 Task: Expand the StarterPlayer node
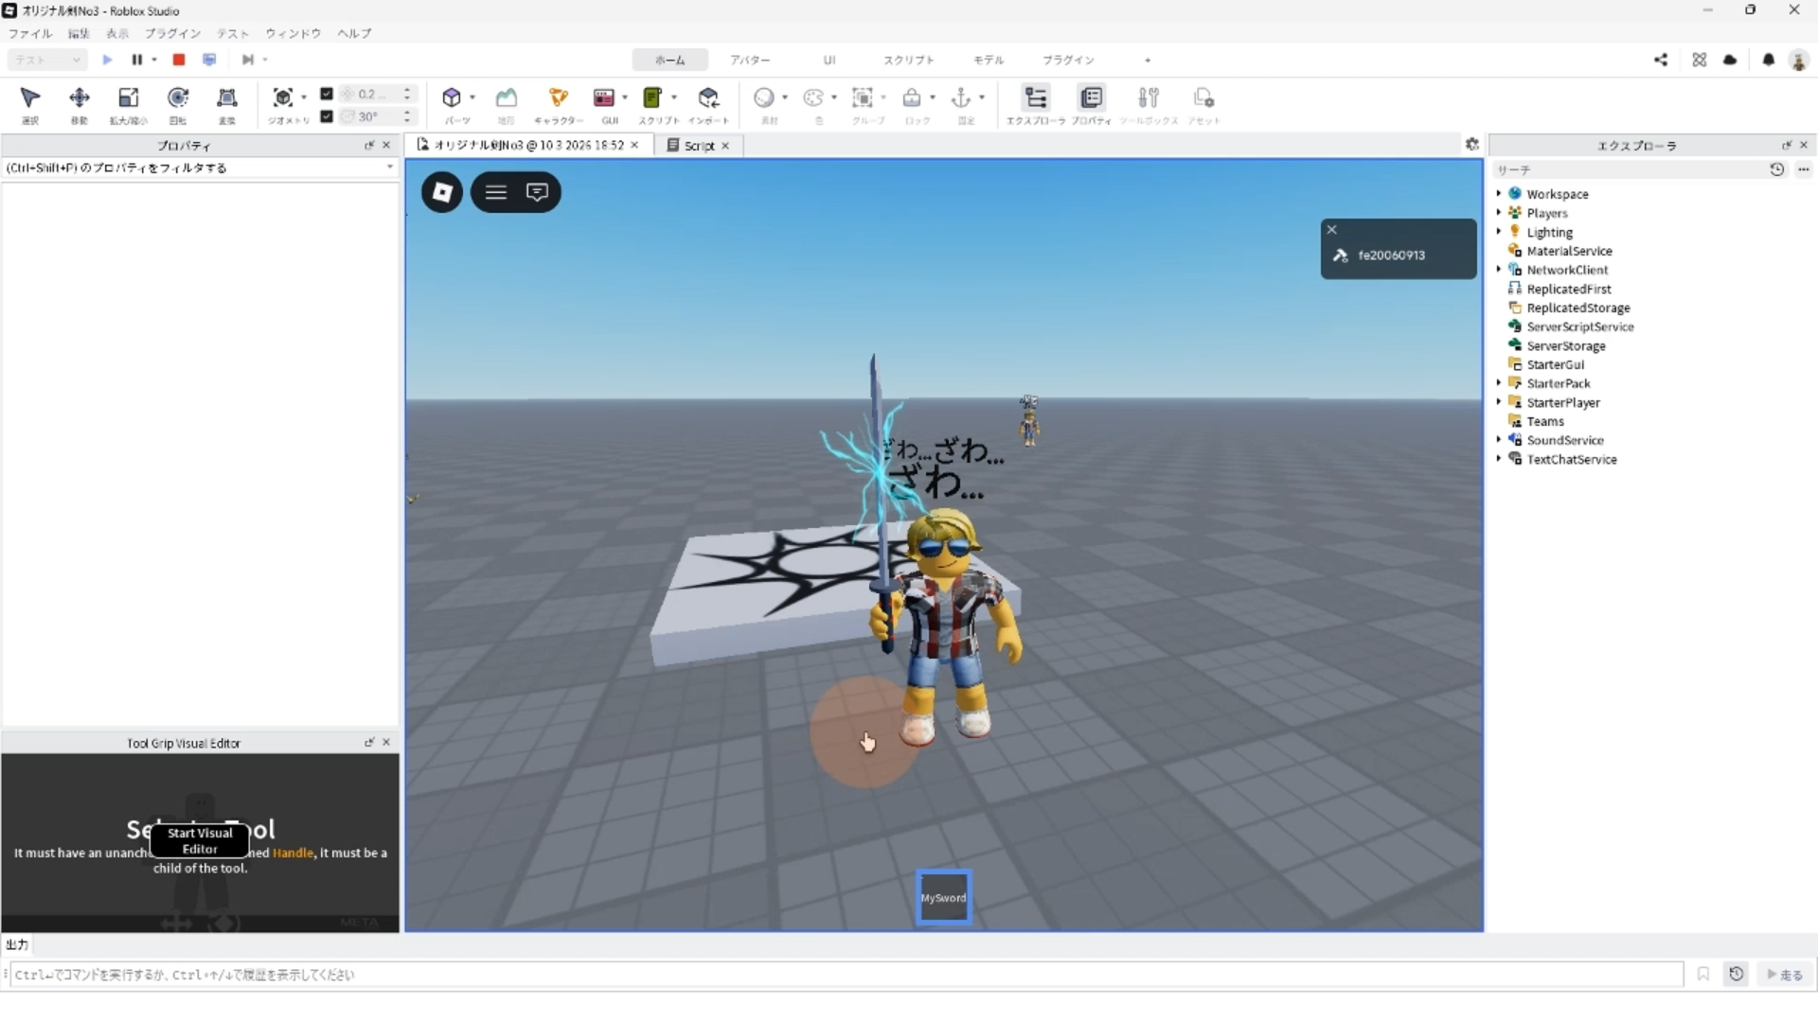pyautogui.click(x=1499, y=402)
